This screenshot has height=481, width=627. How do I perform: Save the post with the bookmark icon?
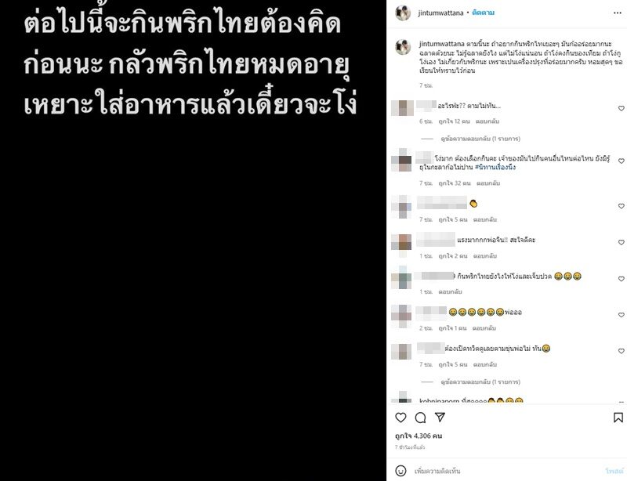pyautogui.click(x=618, y=418)
